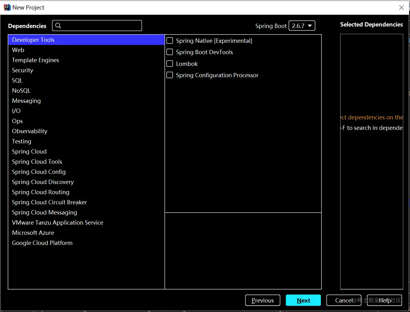Open the Observability category
Image resolution: width=410 pixels, height=312 pixels.
coord(86,131)
